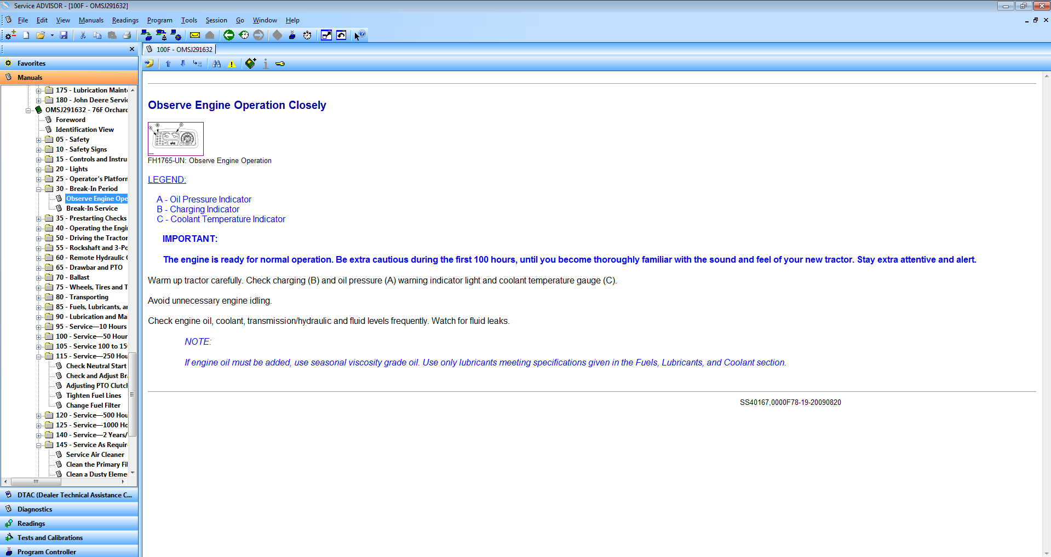
Task: Expand the '80 - Transporting' folder
Action: pyautogui.click(x=39, y=298)
